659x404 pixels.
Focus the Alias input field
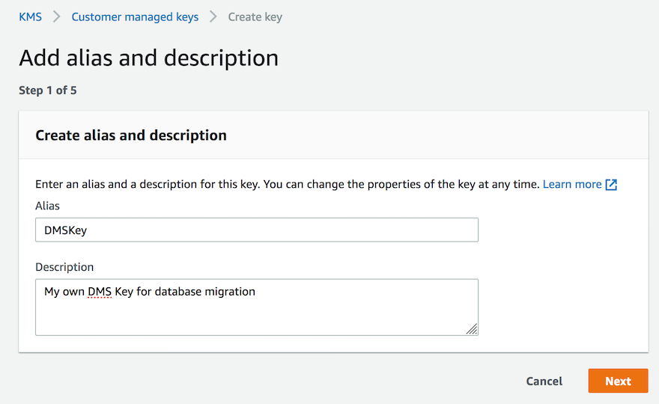256,230
